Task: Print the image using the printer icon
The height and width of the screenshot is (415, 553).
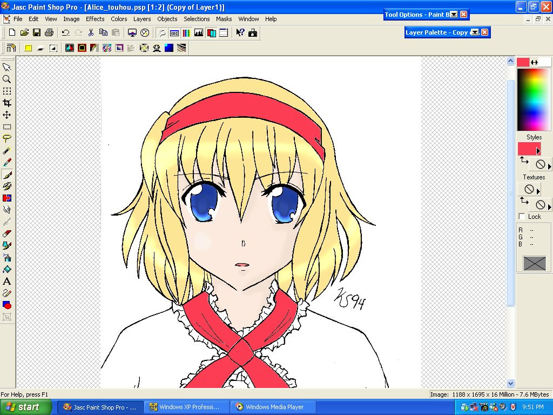Action: point(49,33)
